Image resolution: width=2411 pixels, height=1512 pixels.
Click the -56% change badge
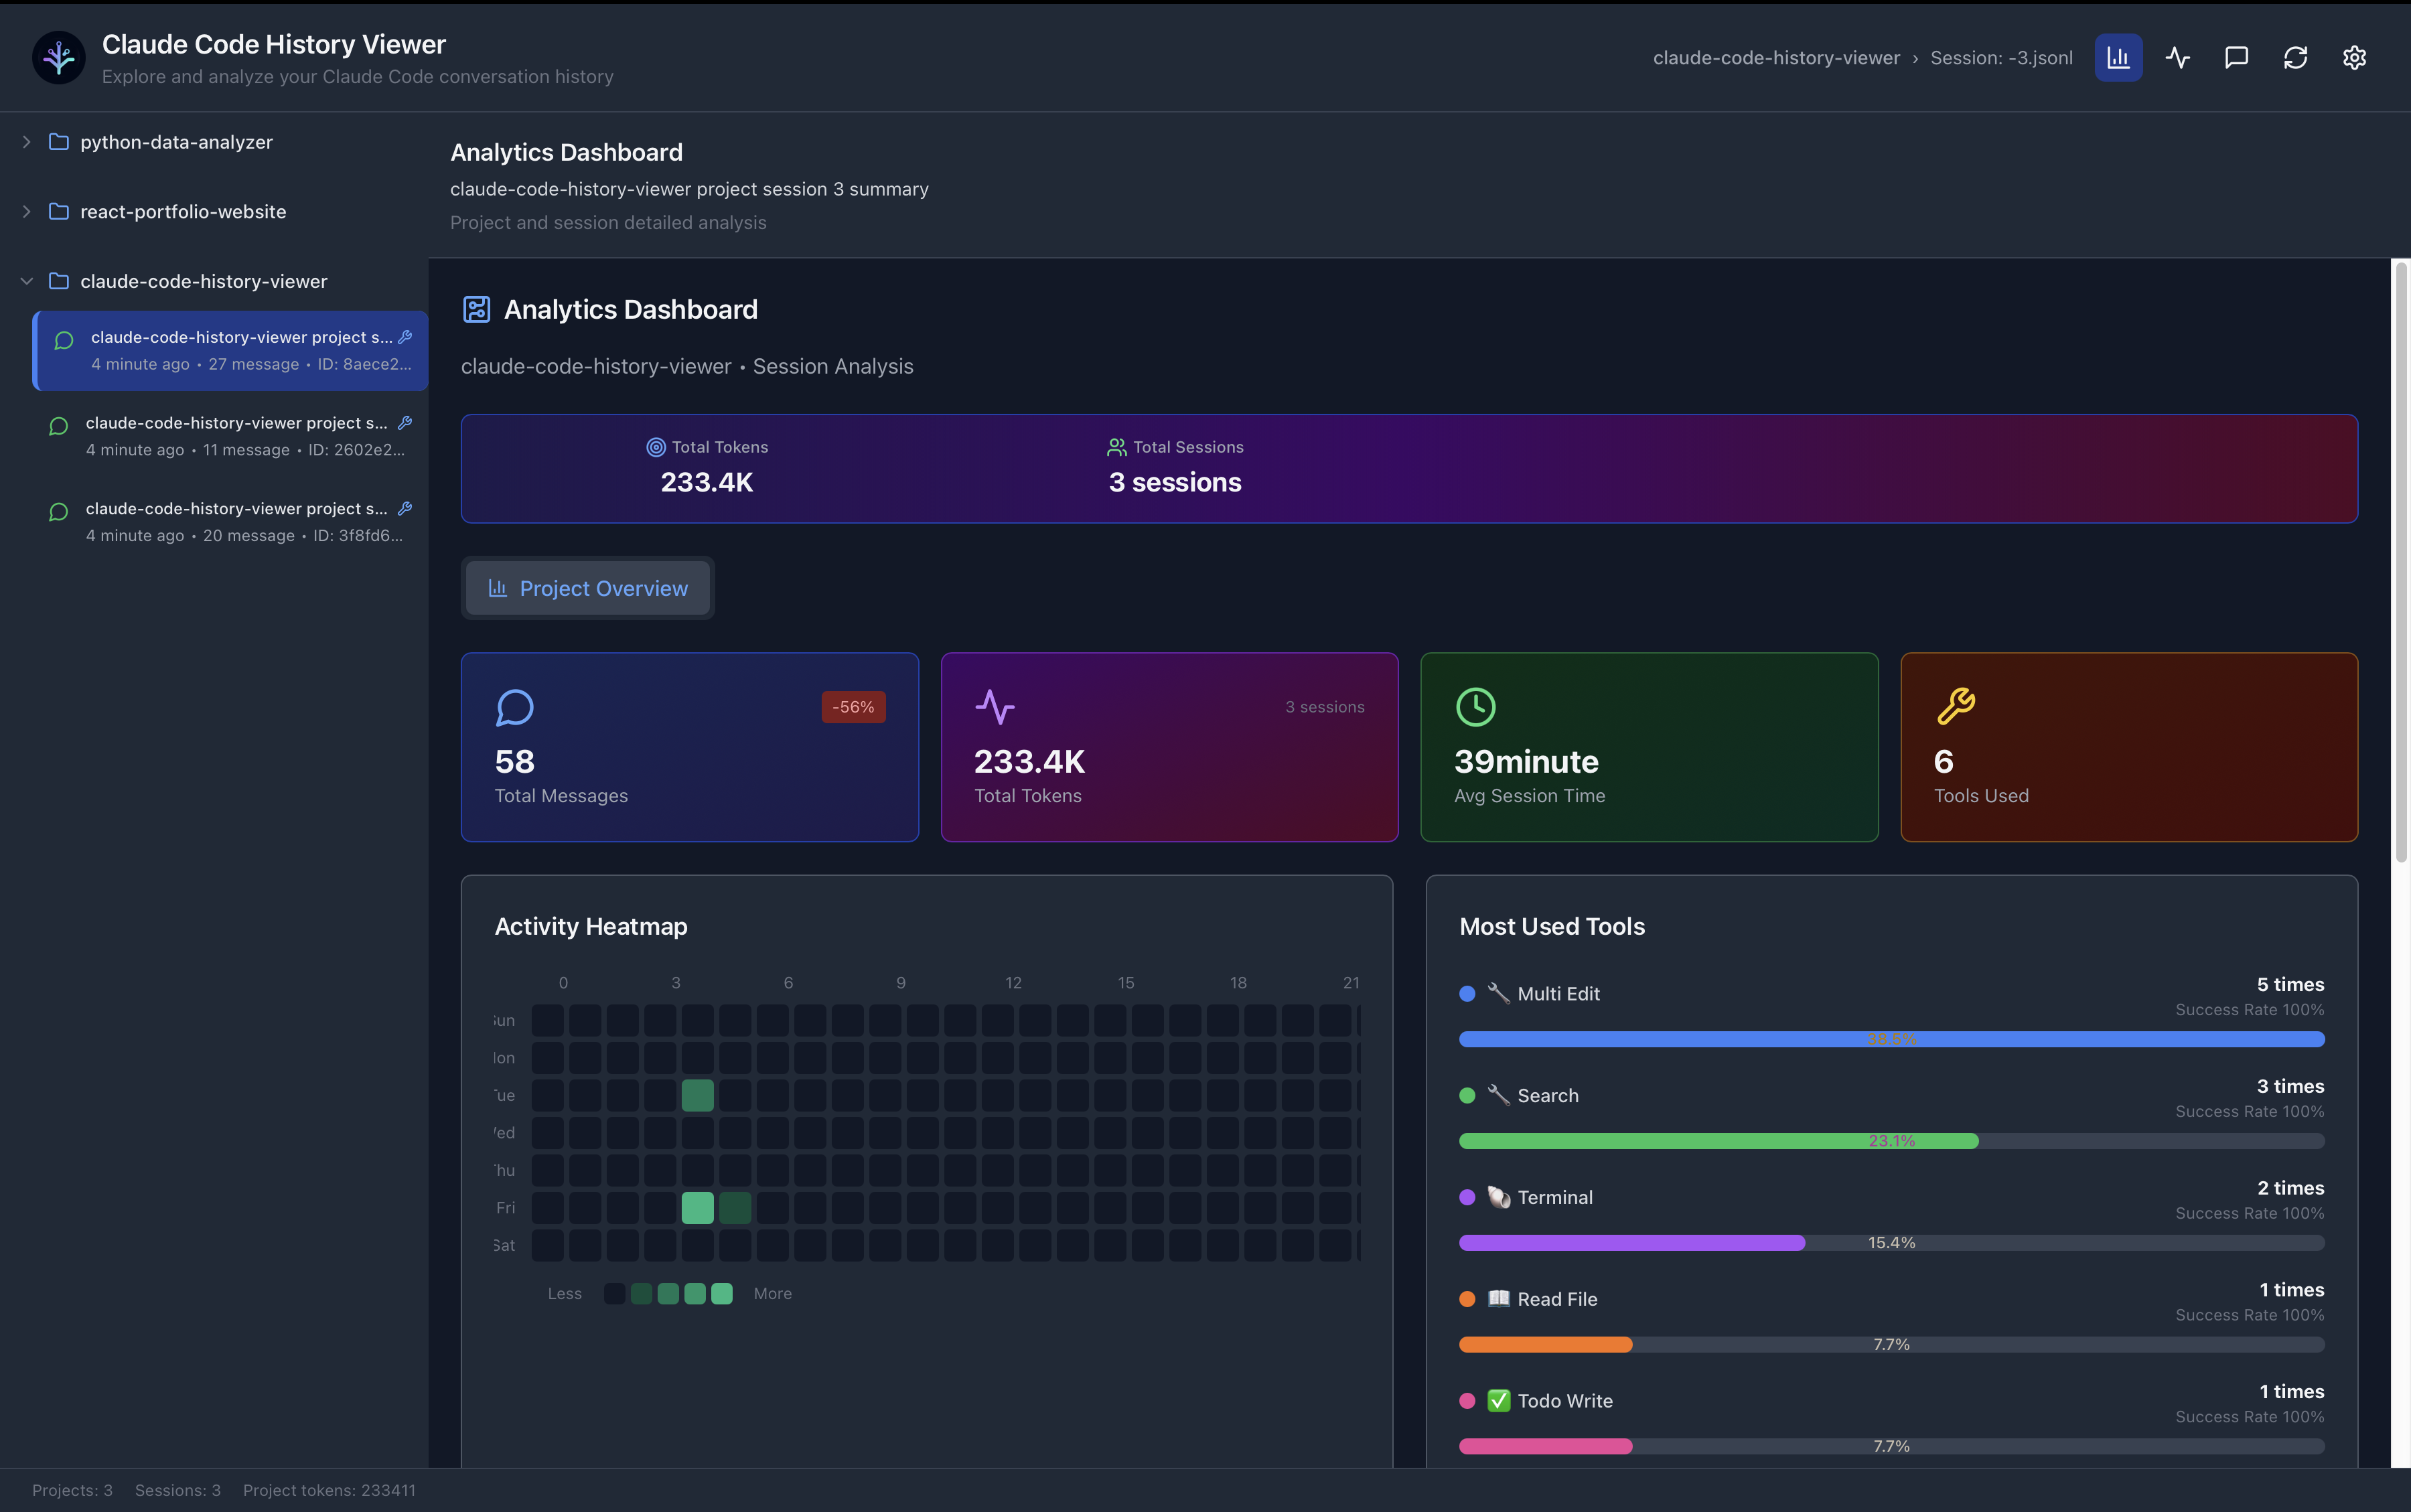853,707
